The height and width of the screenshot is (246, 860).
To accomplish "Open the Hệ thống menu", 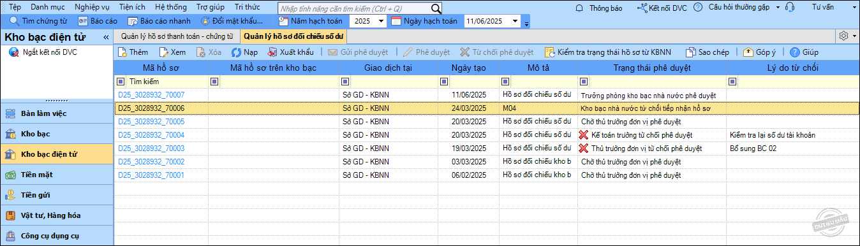I will [x=171, y=7].
